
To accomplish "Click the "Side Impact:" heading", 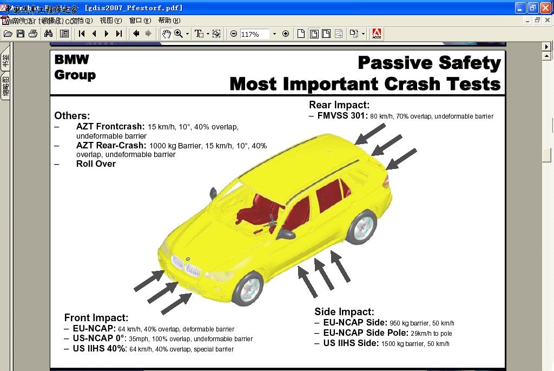I will coord(344,311).
